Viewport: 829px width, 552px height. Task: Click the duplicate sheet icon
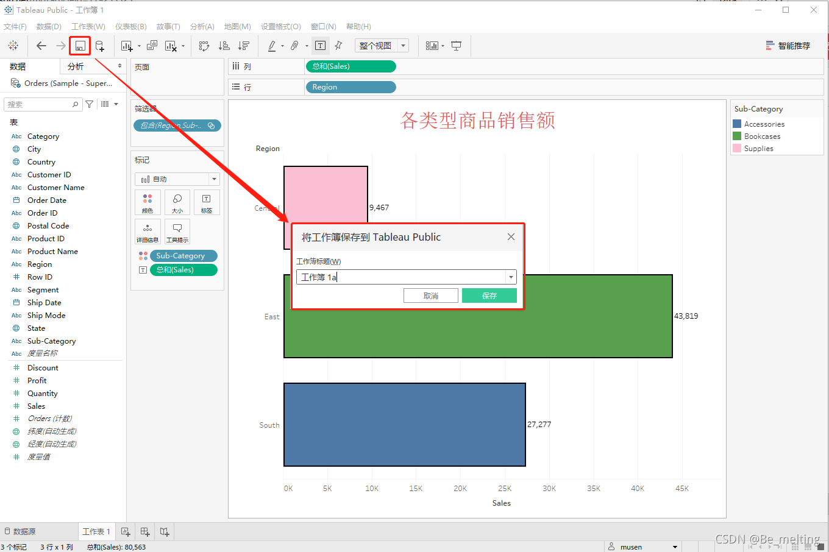click(152, 46)
